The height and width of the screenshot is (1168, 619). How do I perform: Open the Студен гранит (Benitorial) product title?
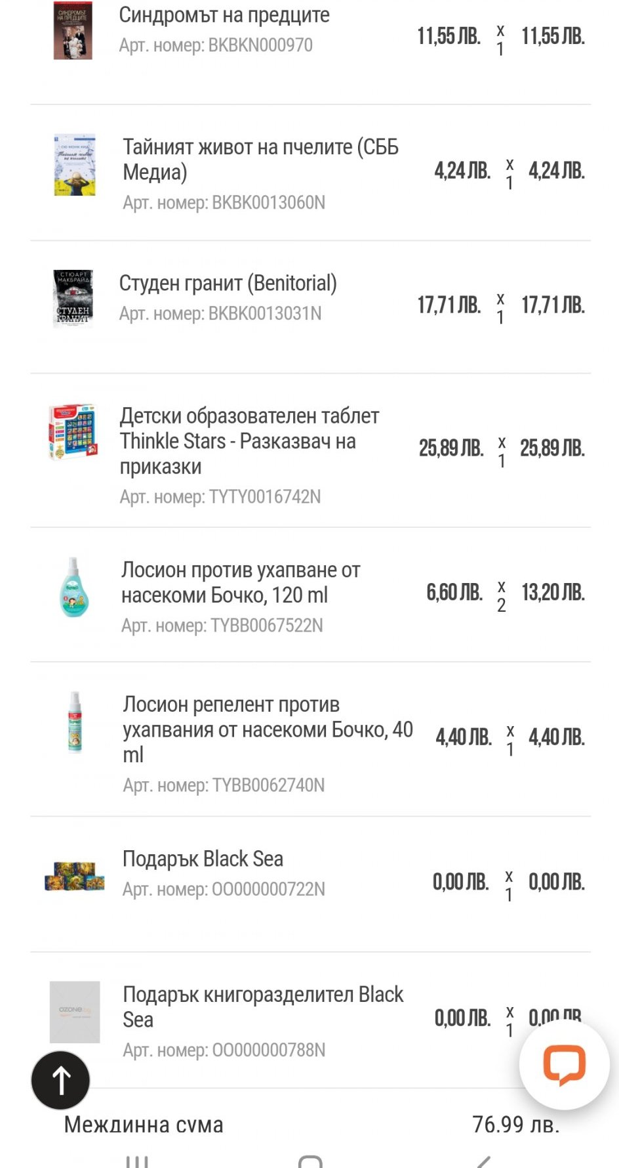point(228,283)
